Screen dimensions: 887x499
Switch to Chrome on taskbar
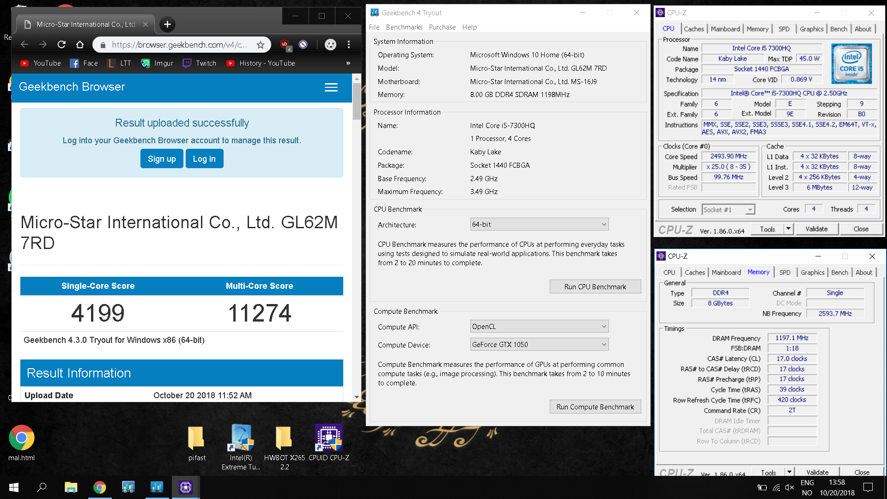(x=99, y=487)
